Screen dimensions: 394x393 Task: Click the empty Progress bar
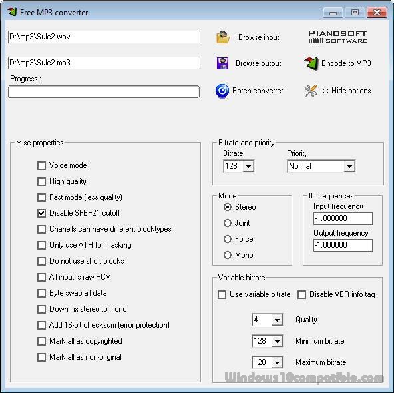[x=104, y=92]
